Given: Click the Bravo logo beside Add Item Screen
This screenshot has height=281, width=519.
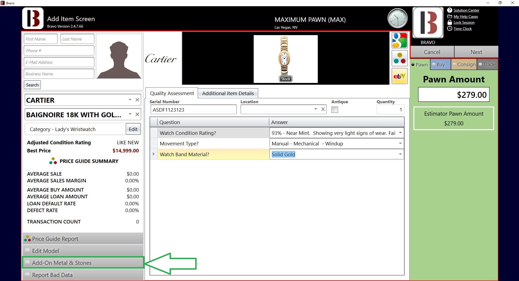Looking at the screenshot, I should point(33,18).
